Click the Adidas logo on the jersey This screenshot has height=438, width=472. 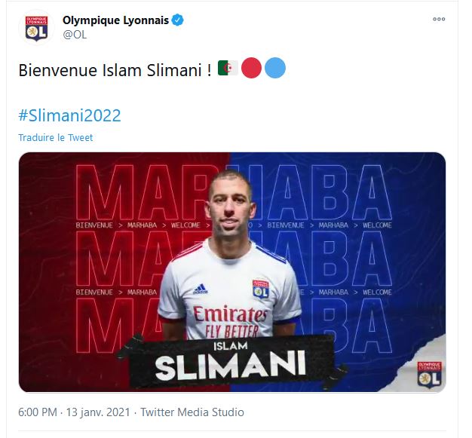(x=200, y=289)
